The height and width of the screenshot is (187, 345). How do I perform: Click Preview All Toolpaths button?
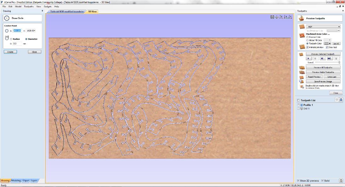click(323, 68)
